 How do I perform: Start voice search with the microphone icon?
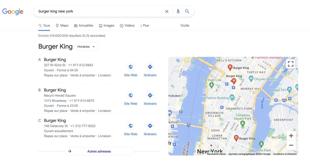[x=178, y=12]
